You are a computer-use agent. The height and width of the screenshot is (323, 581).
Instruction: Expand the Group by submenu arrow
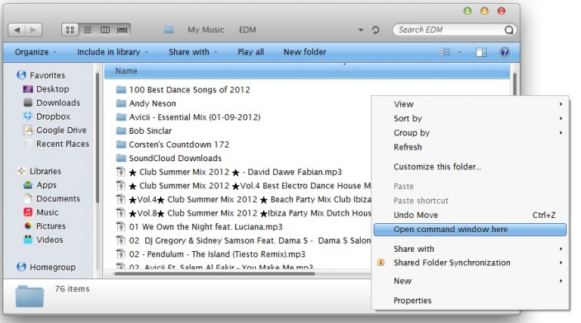tap(561, 132)
